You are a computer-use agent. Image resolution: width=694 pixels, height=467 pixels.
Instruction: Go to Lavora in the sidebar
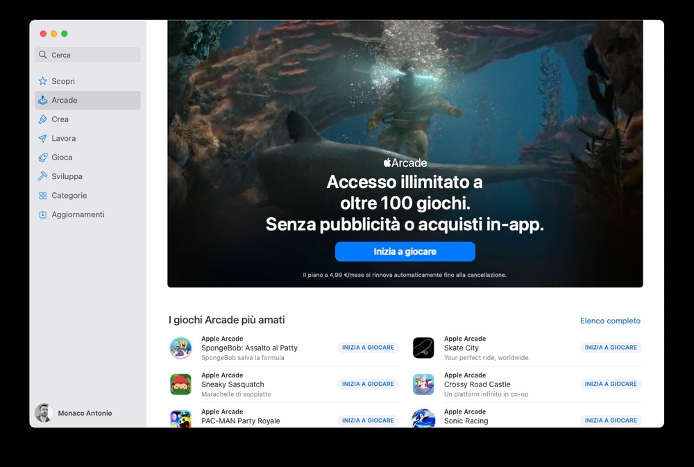click(64, 138)
